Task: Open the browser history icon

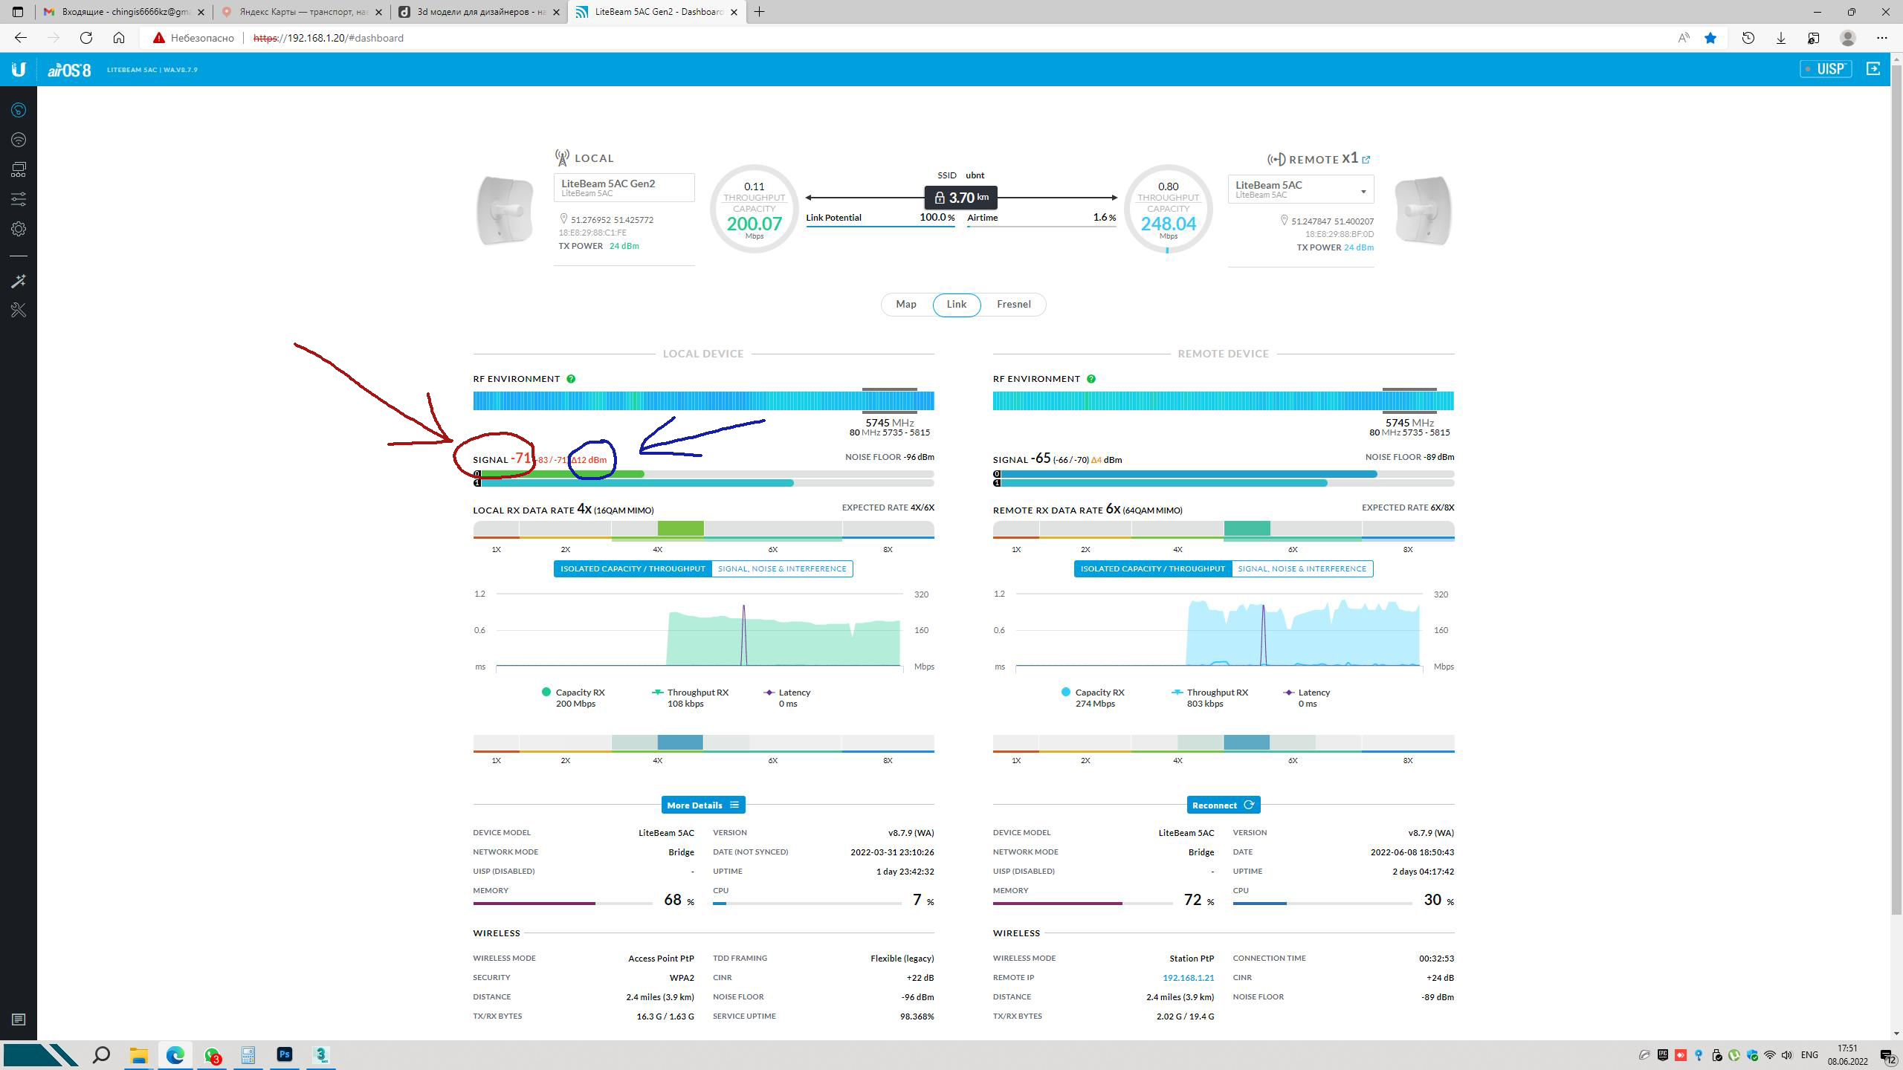Action: tap(1748, 38)
